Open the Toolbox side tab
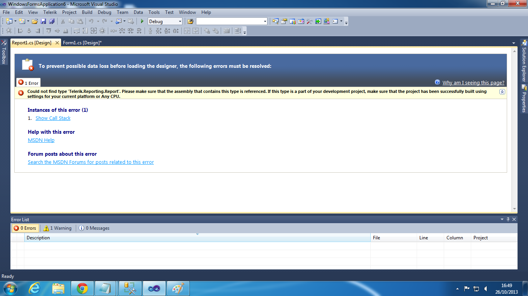This screenshot has width=528, height=296. pyautogui.click(x=3, y=51)
